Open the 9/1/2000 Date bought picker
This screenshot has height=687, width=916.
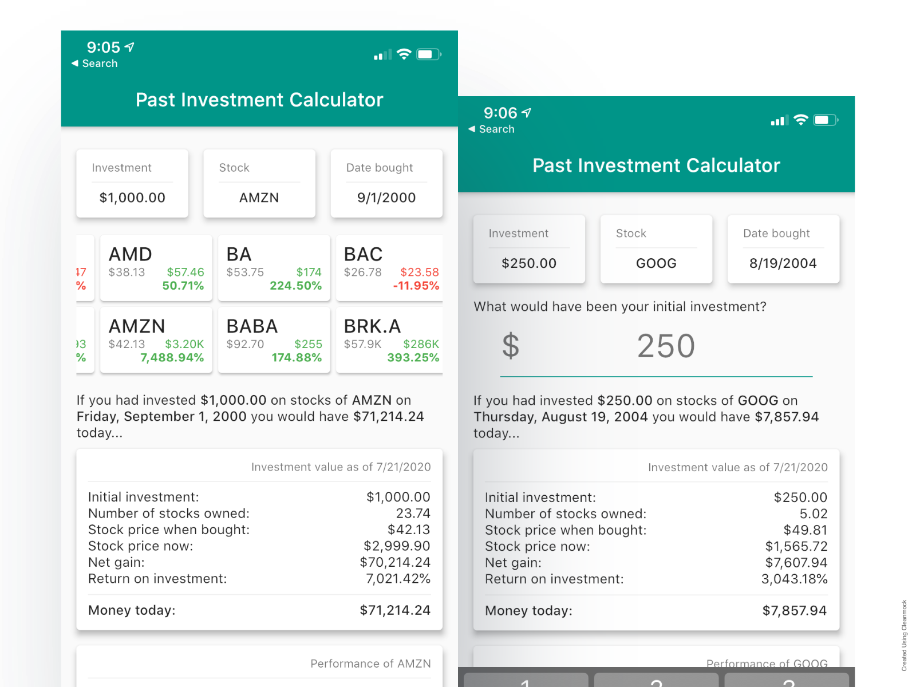[x=386, y=184]
